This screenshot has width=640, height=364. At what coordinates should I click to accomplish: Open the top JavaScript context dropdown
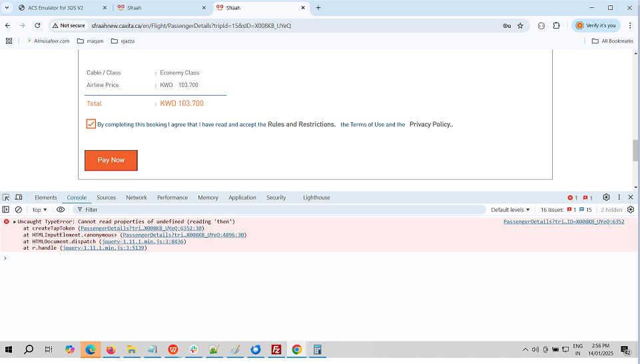pos(40,210)
